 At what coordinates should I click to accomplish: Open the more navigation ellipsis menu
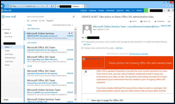pyautogui.click(x=133, y=11)
